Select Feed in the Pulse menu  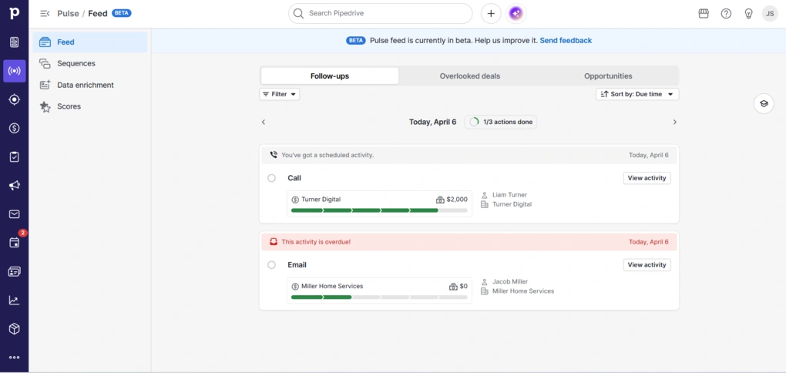pyautogui.click(x=90, y=42)
